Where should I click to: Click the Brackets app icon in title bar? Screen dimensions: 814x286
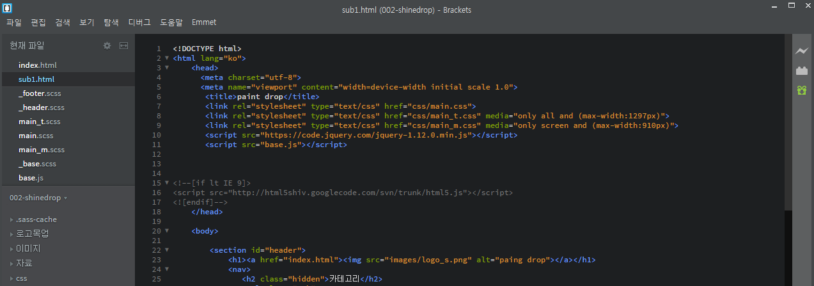click(6, 8)
